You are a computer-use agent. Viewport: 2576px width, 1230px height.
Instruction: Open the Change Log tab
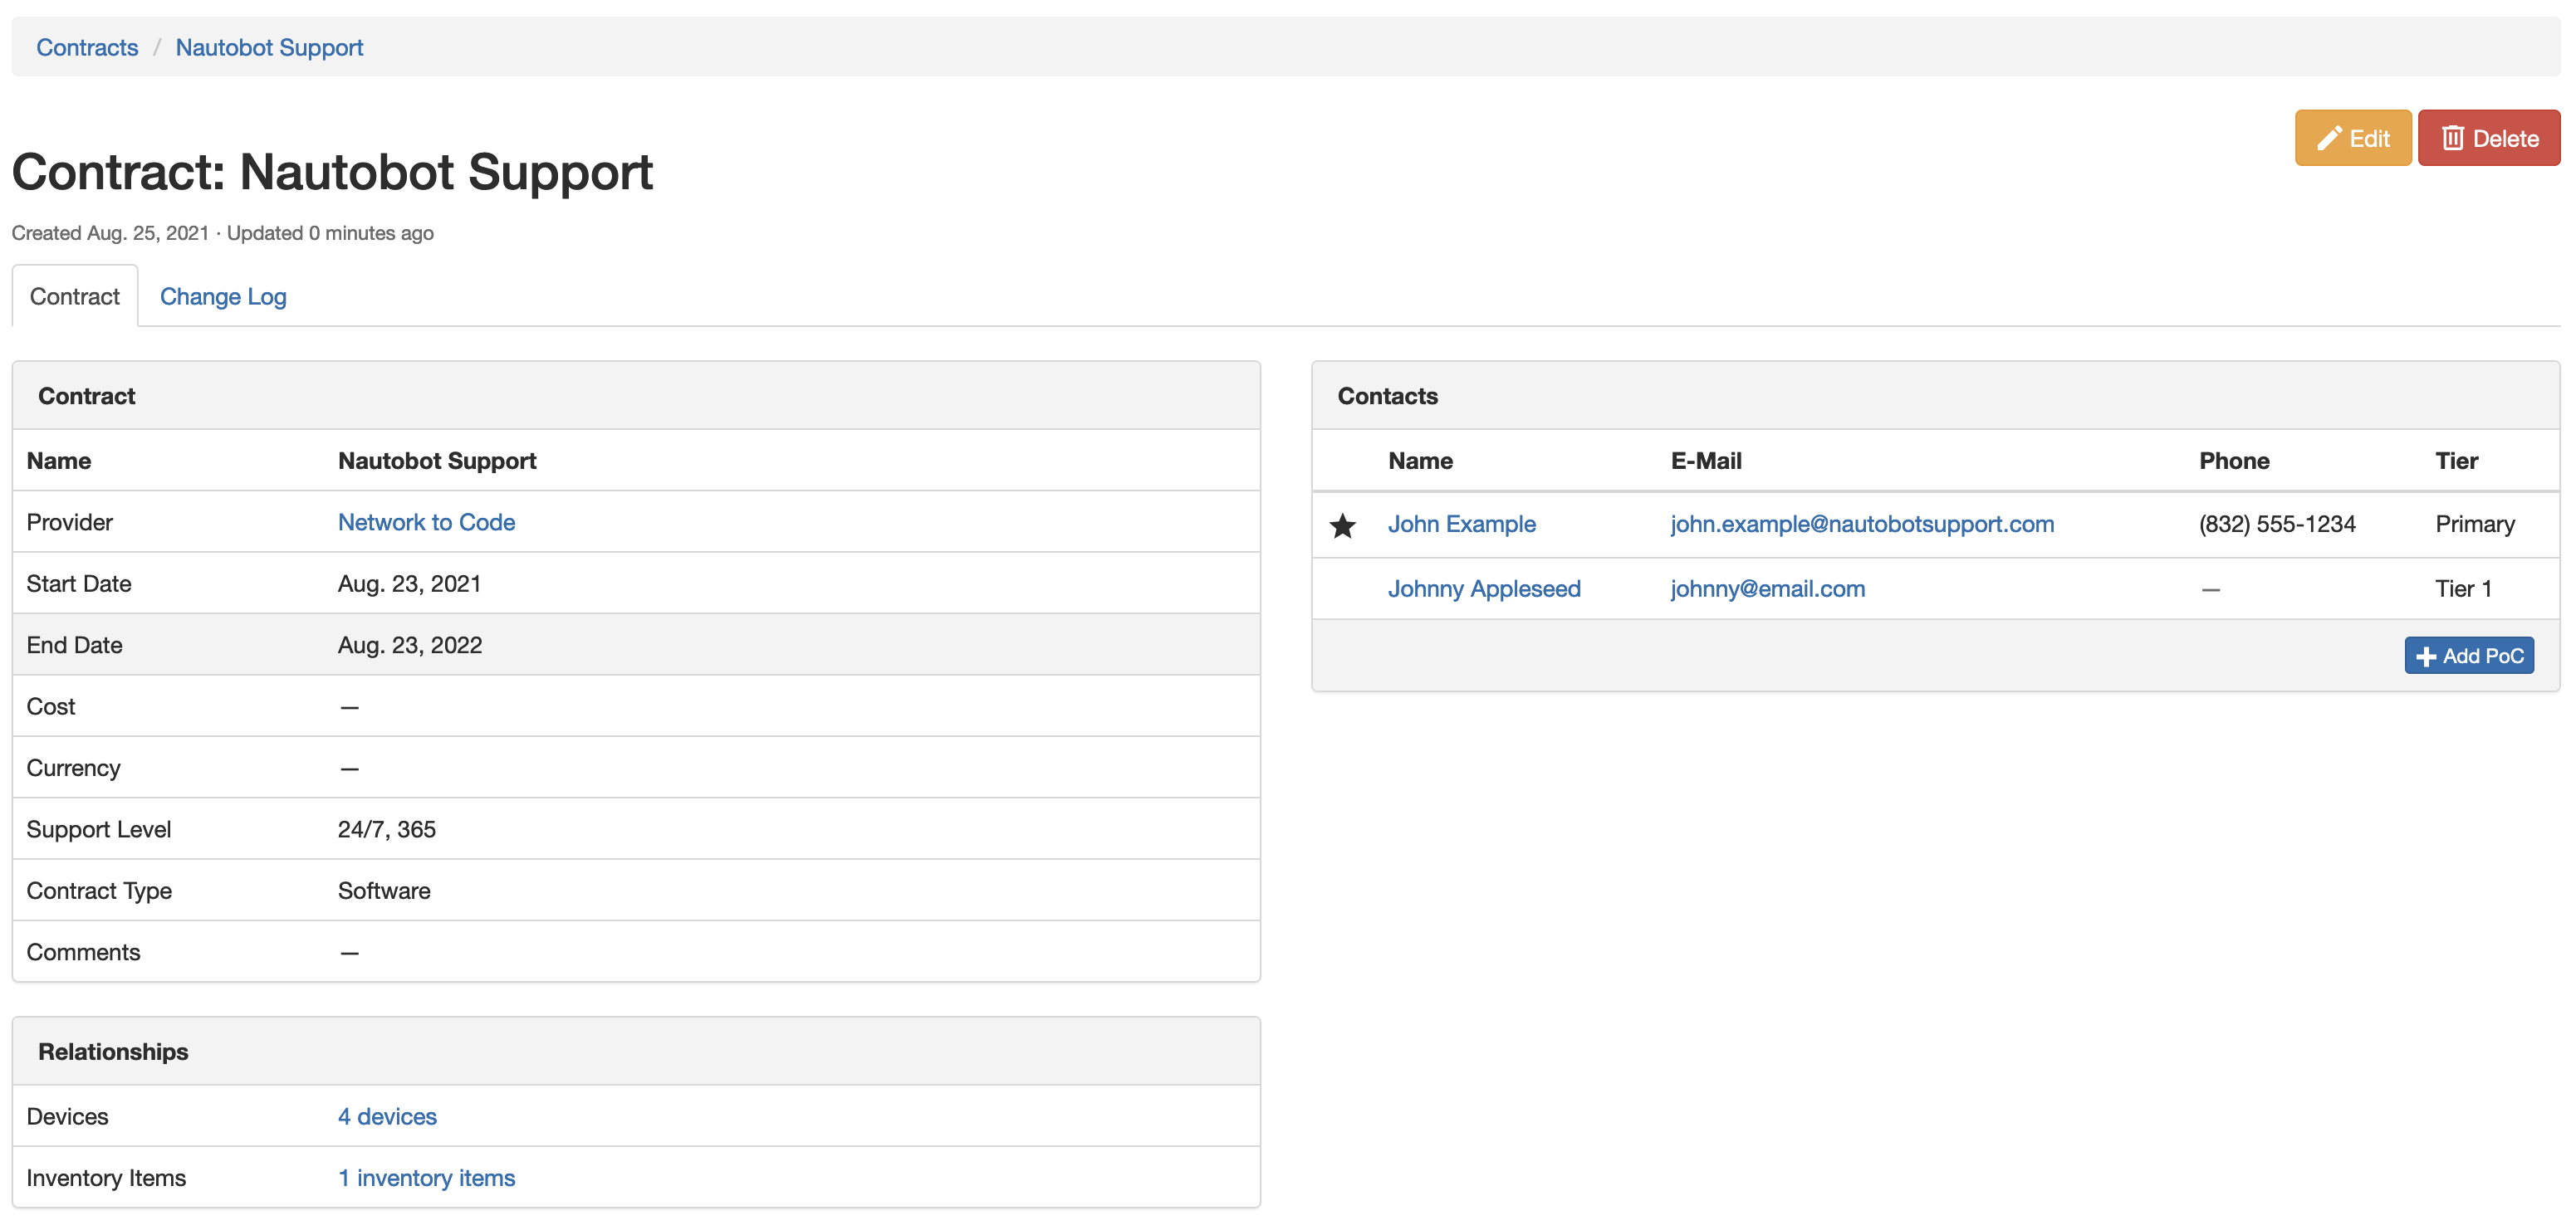(x=223, y=297)
